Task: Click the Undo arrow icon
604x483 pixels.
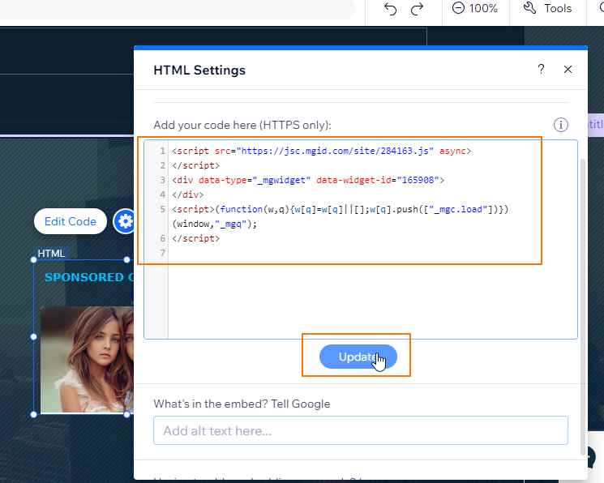Action: point(390,9)
